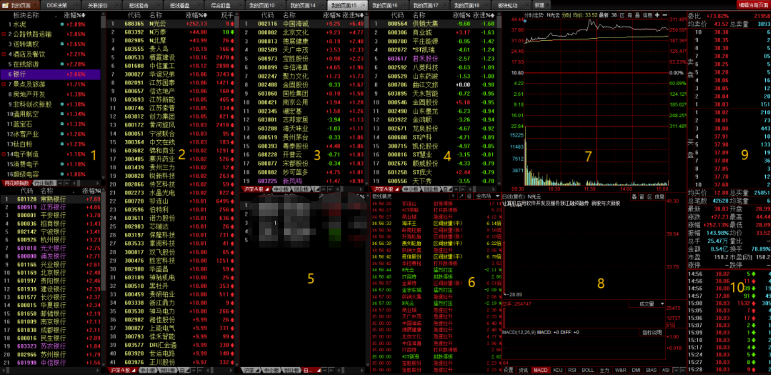Viewport: 771px width, 375px height.
Task: Select the RSI indicator tab
Action: tap(572, 370)
